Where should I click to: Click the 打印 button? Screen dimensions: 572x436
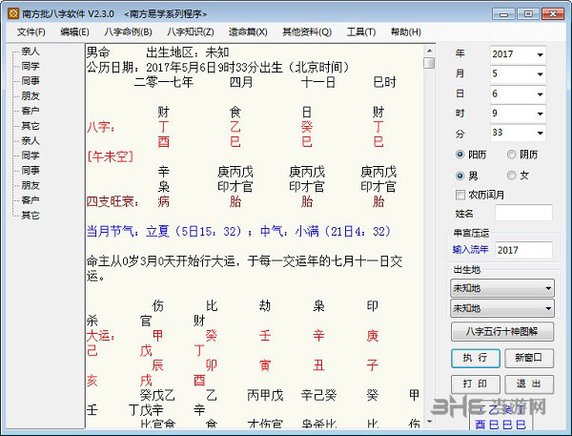click(x=476, y=384)
